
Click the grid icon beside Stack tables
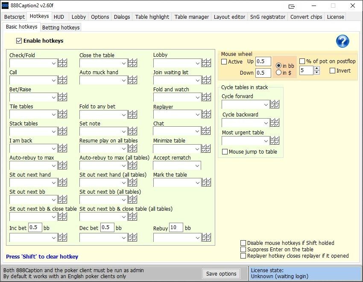tap(62, 131)
